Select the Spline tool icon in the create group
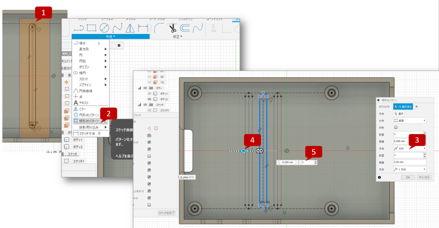 click(117, 28)
